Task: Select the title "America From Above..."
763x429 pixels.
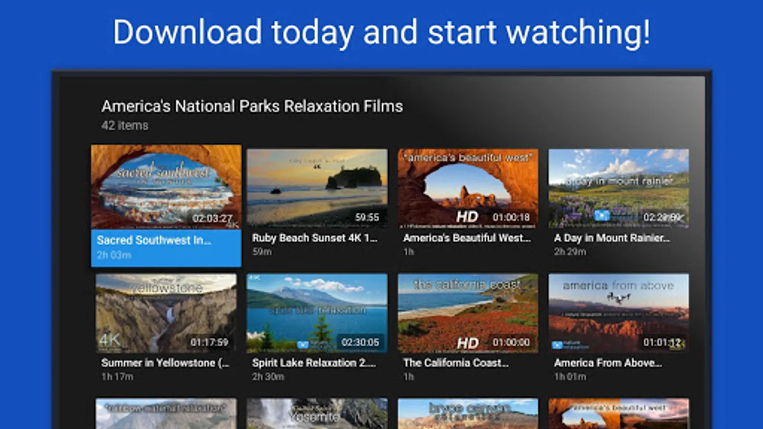Action: point(608,363)
